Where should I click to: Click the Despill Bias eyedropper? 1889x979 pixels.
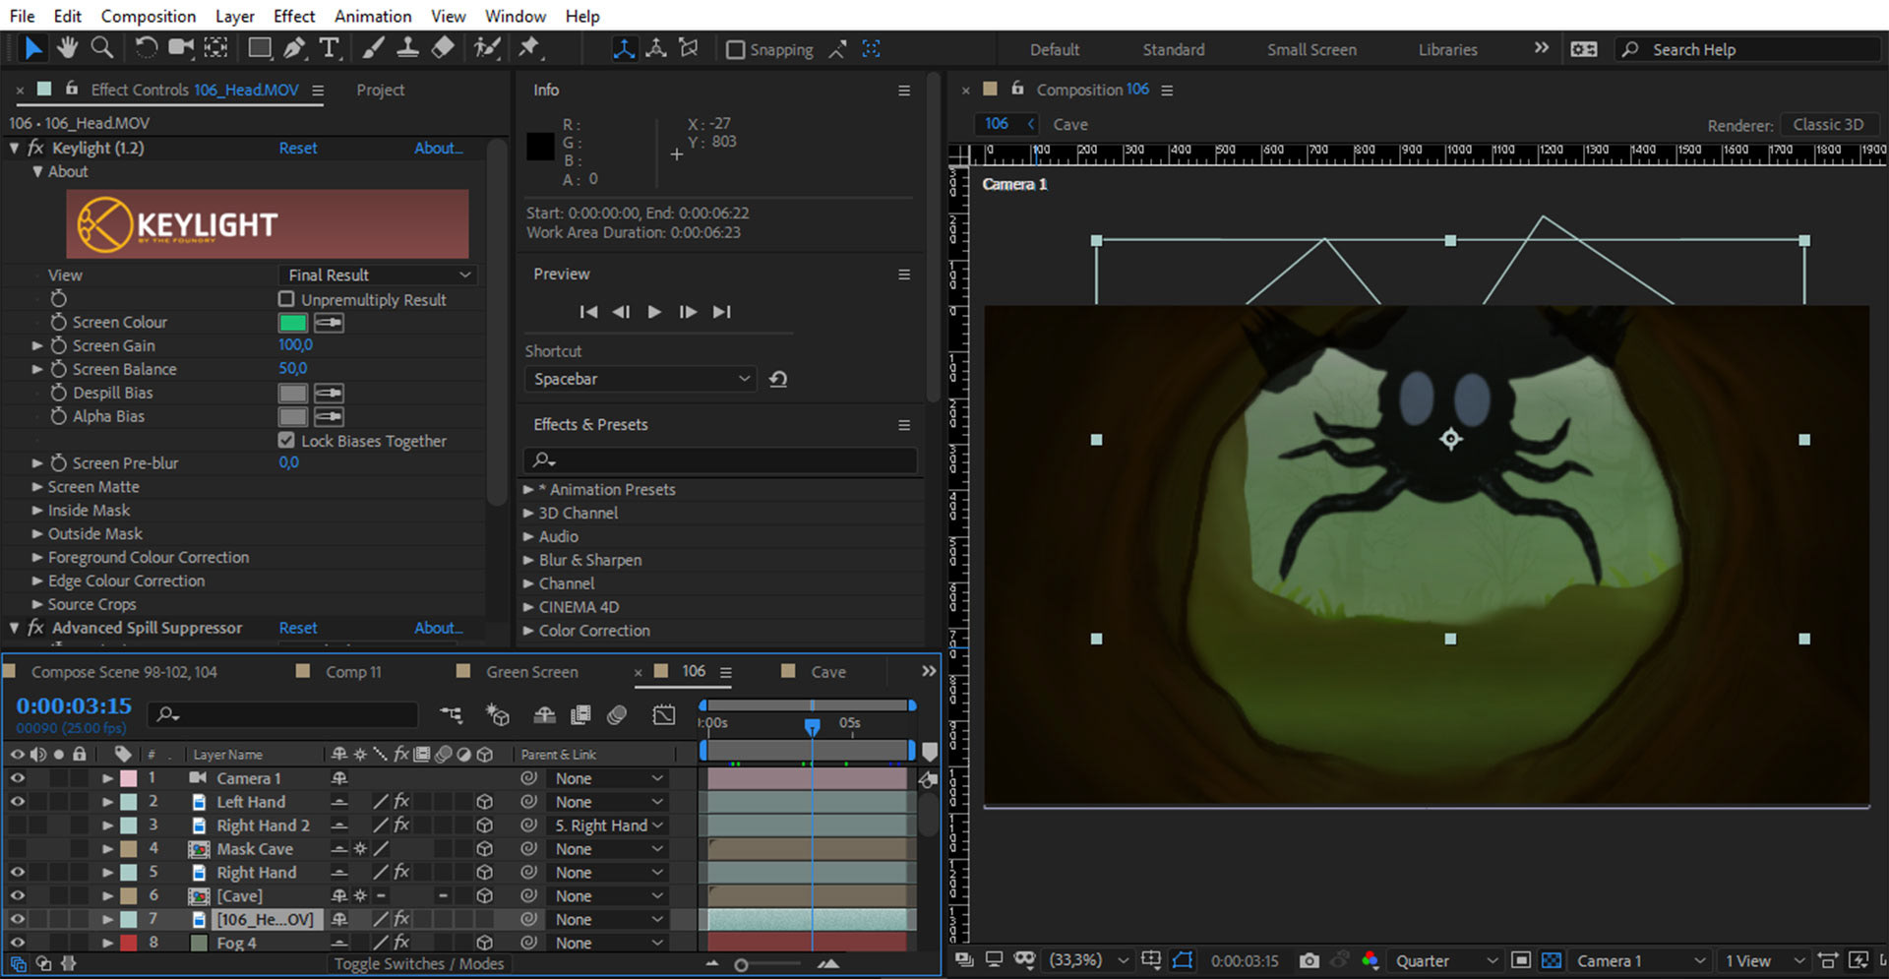[x=329, y=394]
